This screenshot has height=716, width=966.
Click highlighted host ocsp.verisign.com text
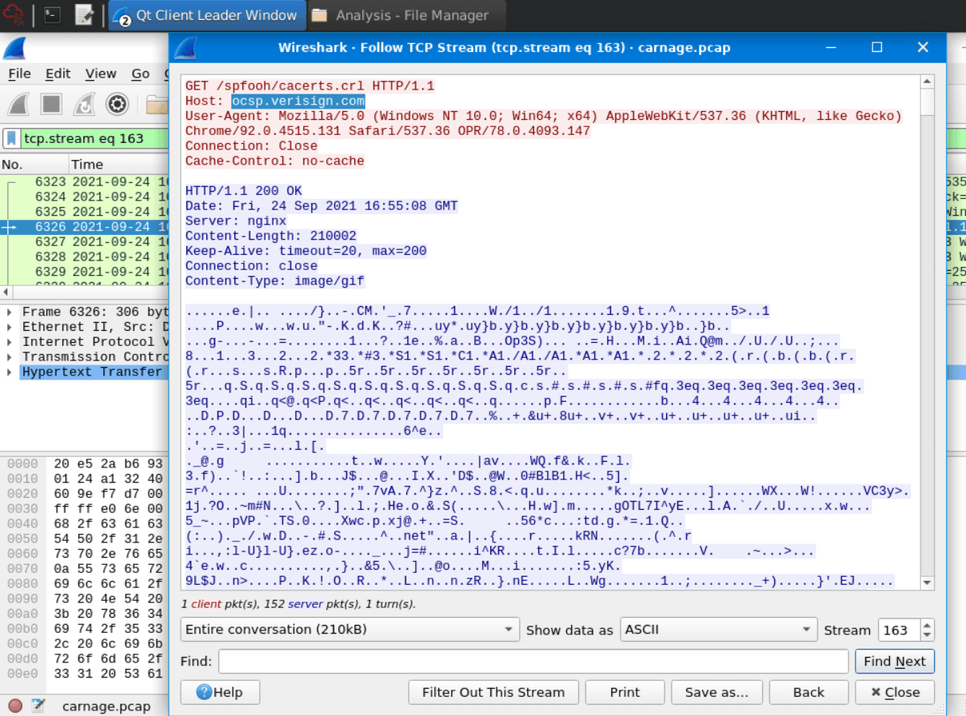[298, 101]
